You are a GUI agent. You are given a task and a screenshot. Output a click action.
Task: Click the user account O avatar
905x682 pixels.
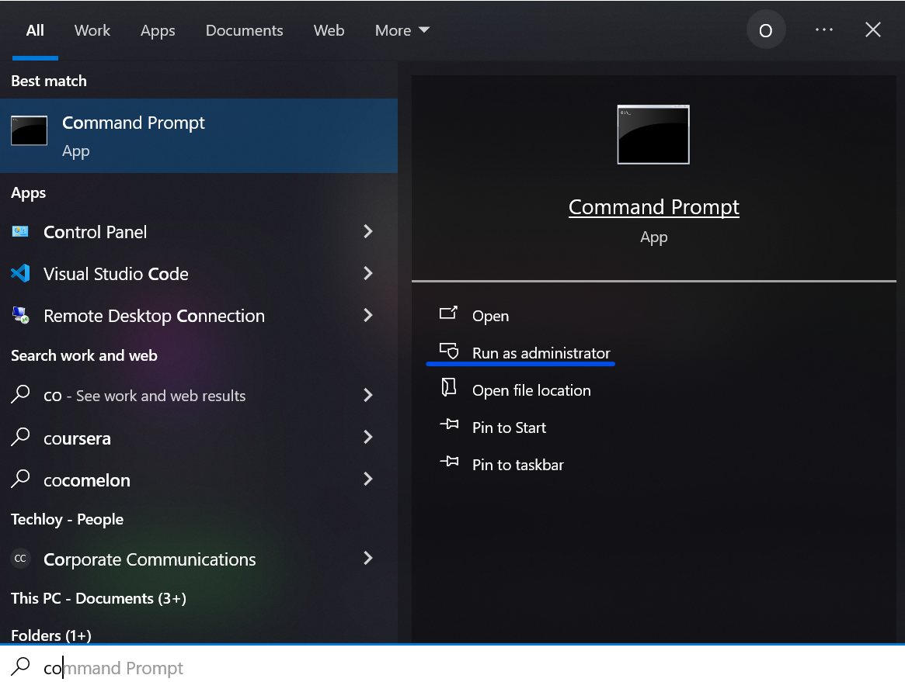(765, 30)
